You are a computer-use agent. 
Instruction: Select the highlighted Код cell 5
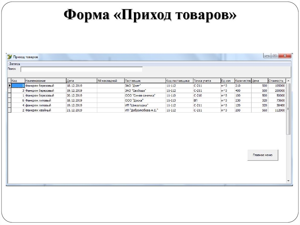[x=18, y=85]
